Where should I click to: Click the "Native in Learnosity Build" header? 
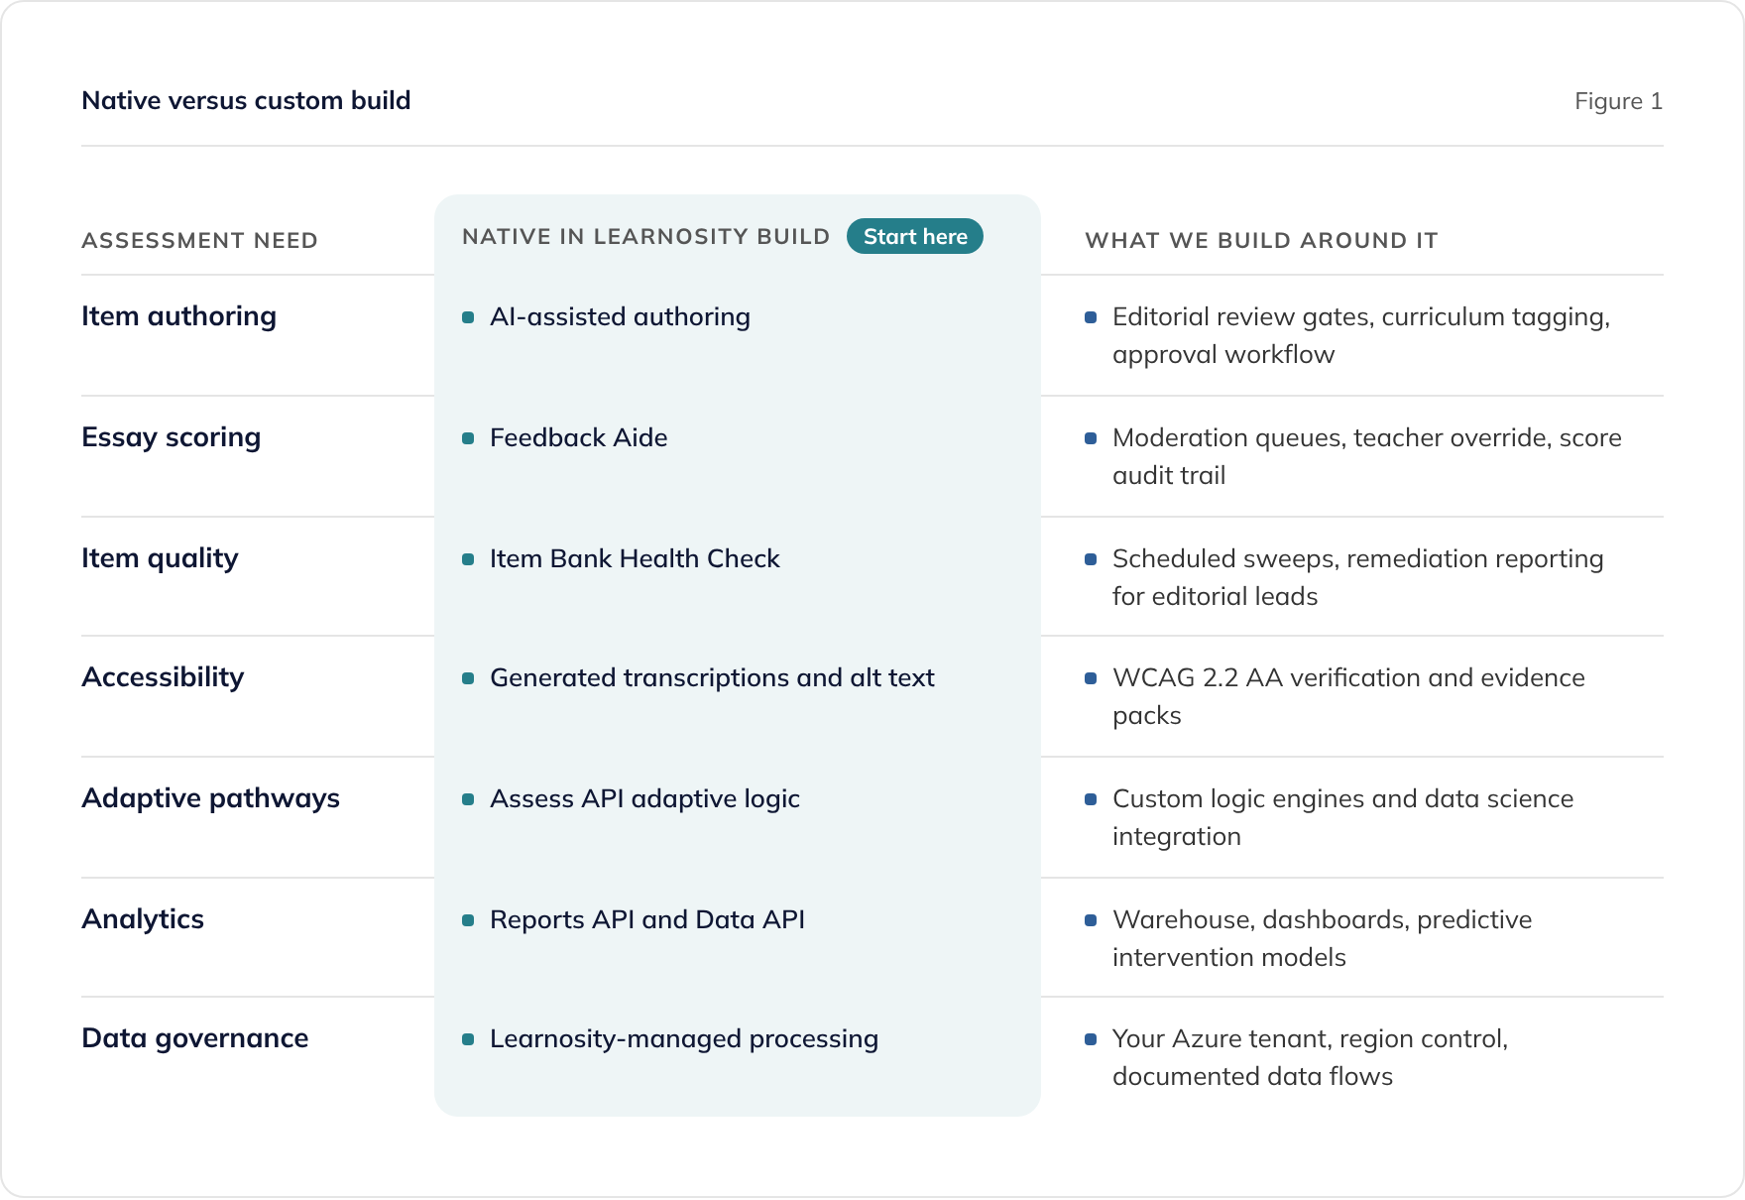coord(645,236)
